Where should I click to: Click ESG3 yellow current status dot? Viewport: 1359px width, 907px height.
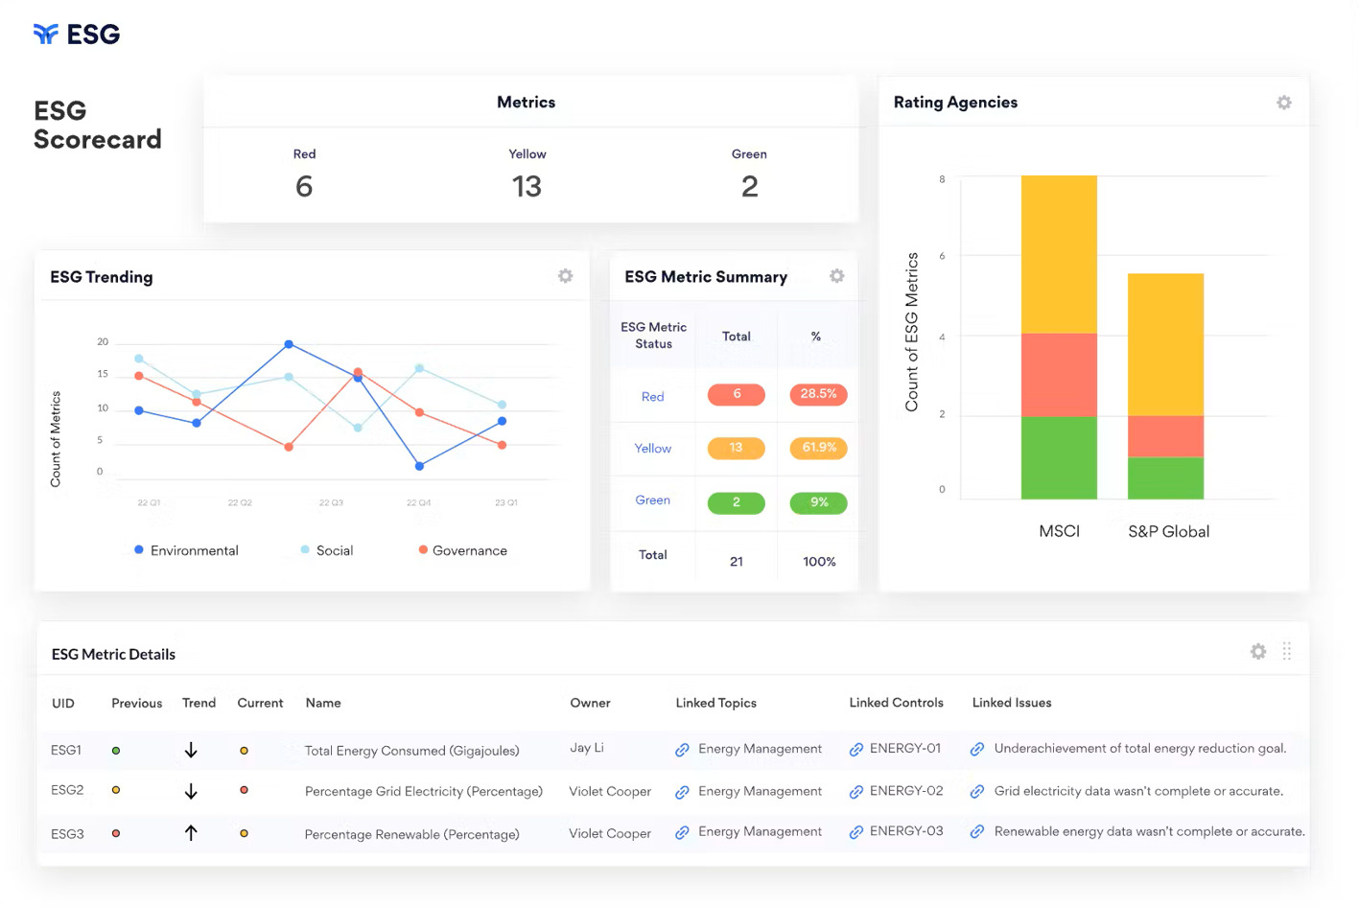pyautogui.click(x=244, y=833)
